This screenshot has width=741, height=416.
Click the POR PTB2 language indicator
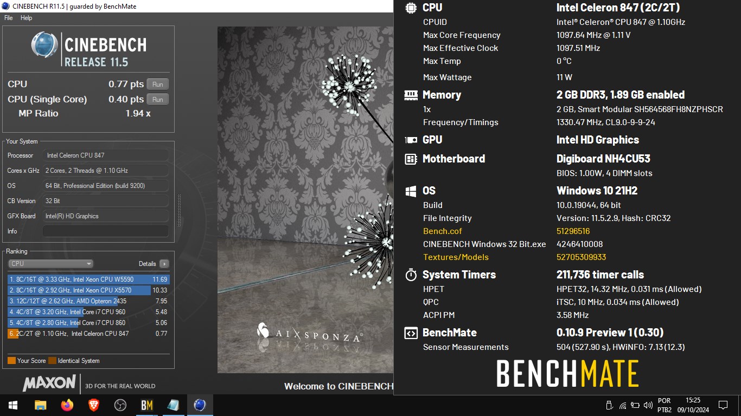pyautogui.click(x=665, y=405)
